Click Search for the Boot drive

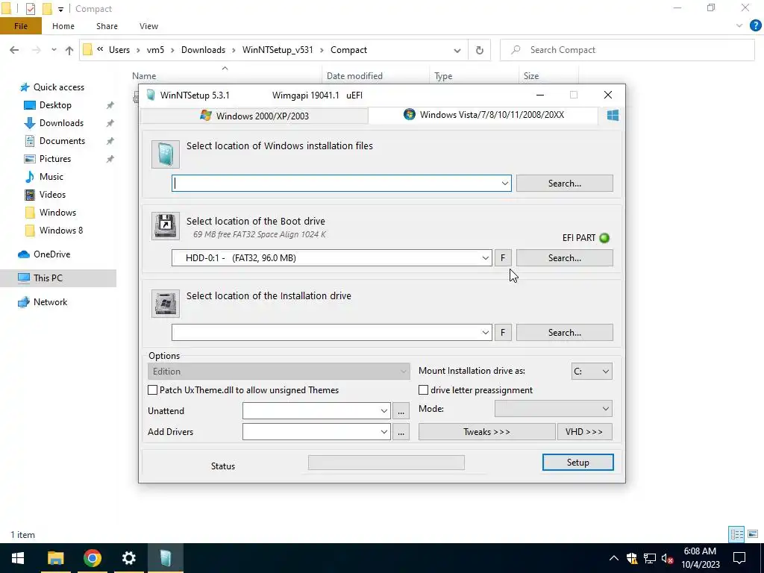pos(565,257)
